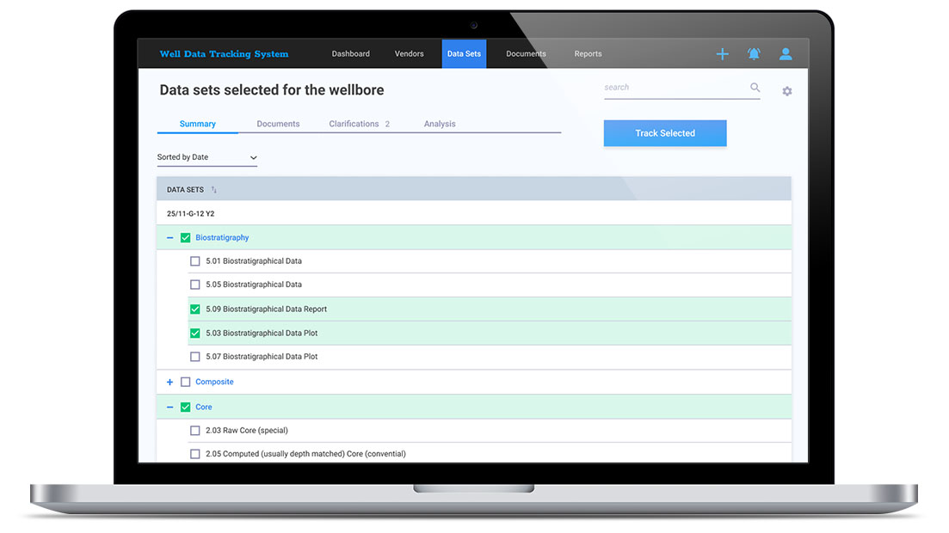
Task: Uncheck the Core group checkbox
Action: [185, 407]
